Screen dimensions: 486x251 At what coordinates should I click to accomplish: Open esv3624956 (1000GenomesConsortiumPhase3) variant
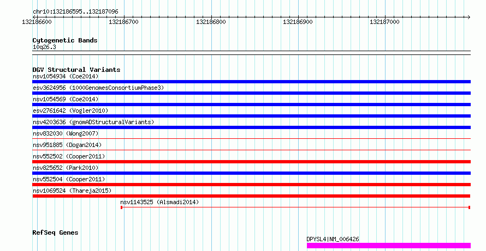[98, 88]
